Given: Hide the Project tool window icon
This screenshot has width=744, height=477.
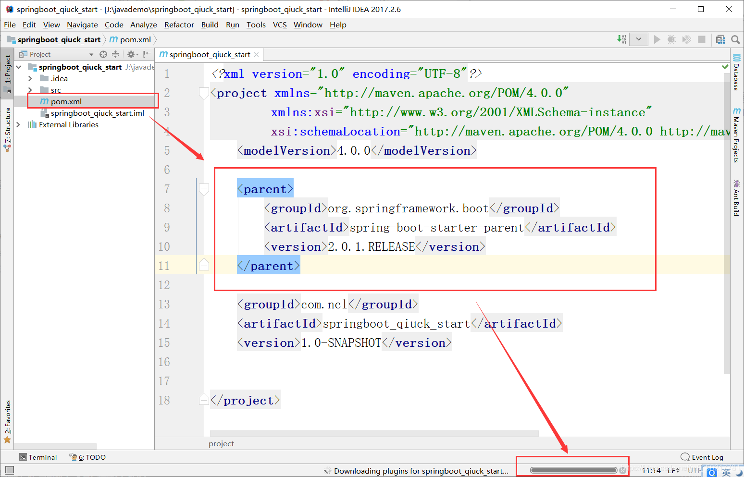Looking at the screenshot, I should (147, 54).
